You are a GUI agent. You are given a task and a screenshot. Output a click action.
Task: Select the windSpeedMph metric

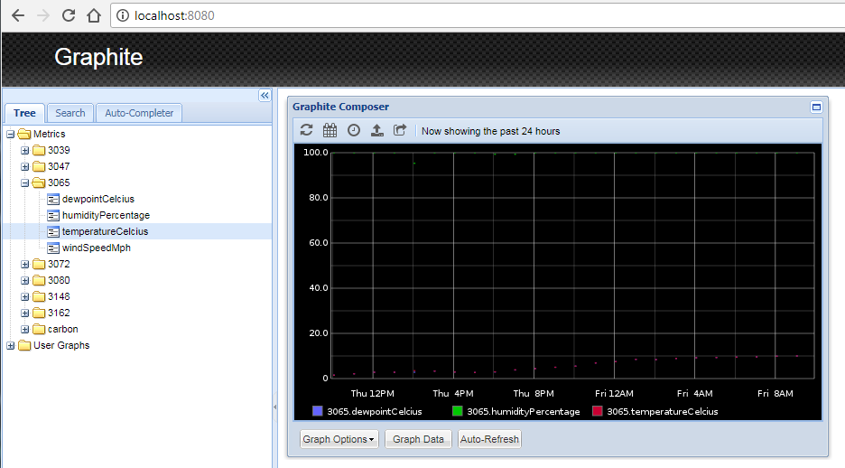(x=96, y=248)
